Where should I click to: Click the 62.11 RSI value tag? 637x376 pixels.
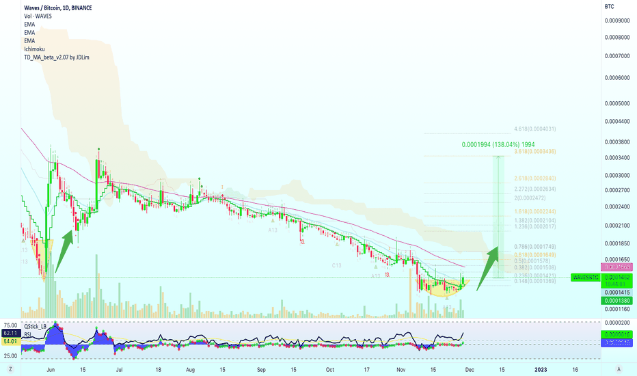pyautogui.click(x=10, y=334)
